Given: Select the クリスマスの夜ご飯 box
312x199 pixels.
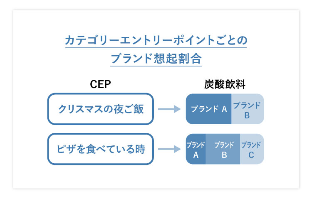Looking at the screenshot, I should tap(101, 109).
